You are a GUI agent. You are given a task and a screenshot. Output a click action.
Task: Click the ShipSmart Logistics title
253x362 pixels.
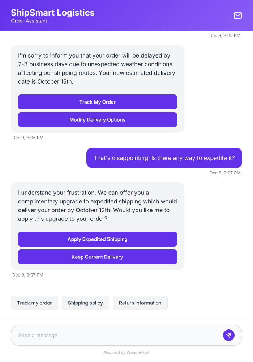click(x=53, y=12)
